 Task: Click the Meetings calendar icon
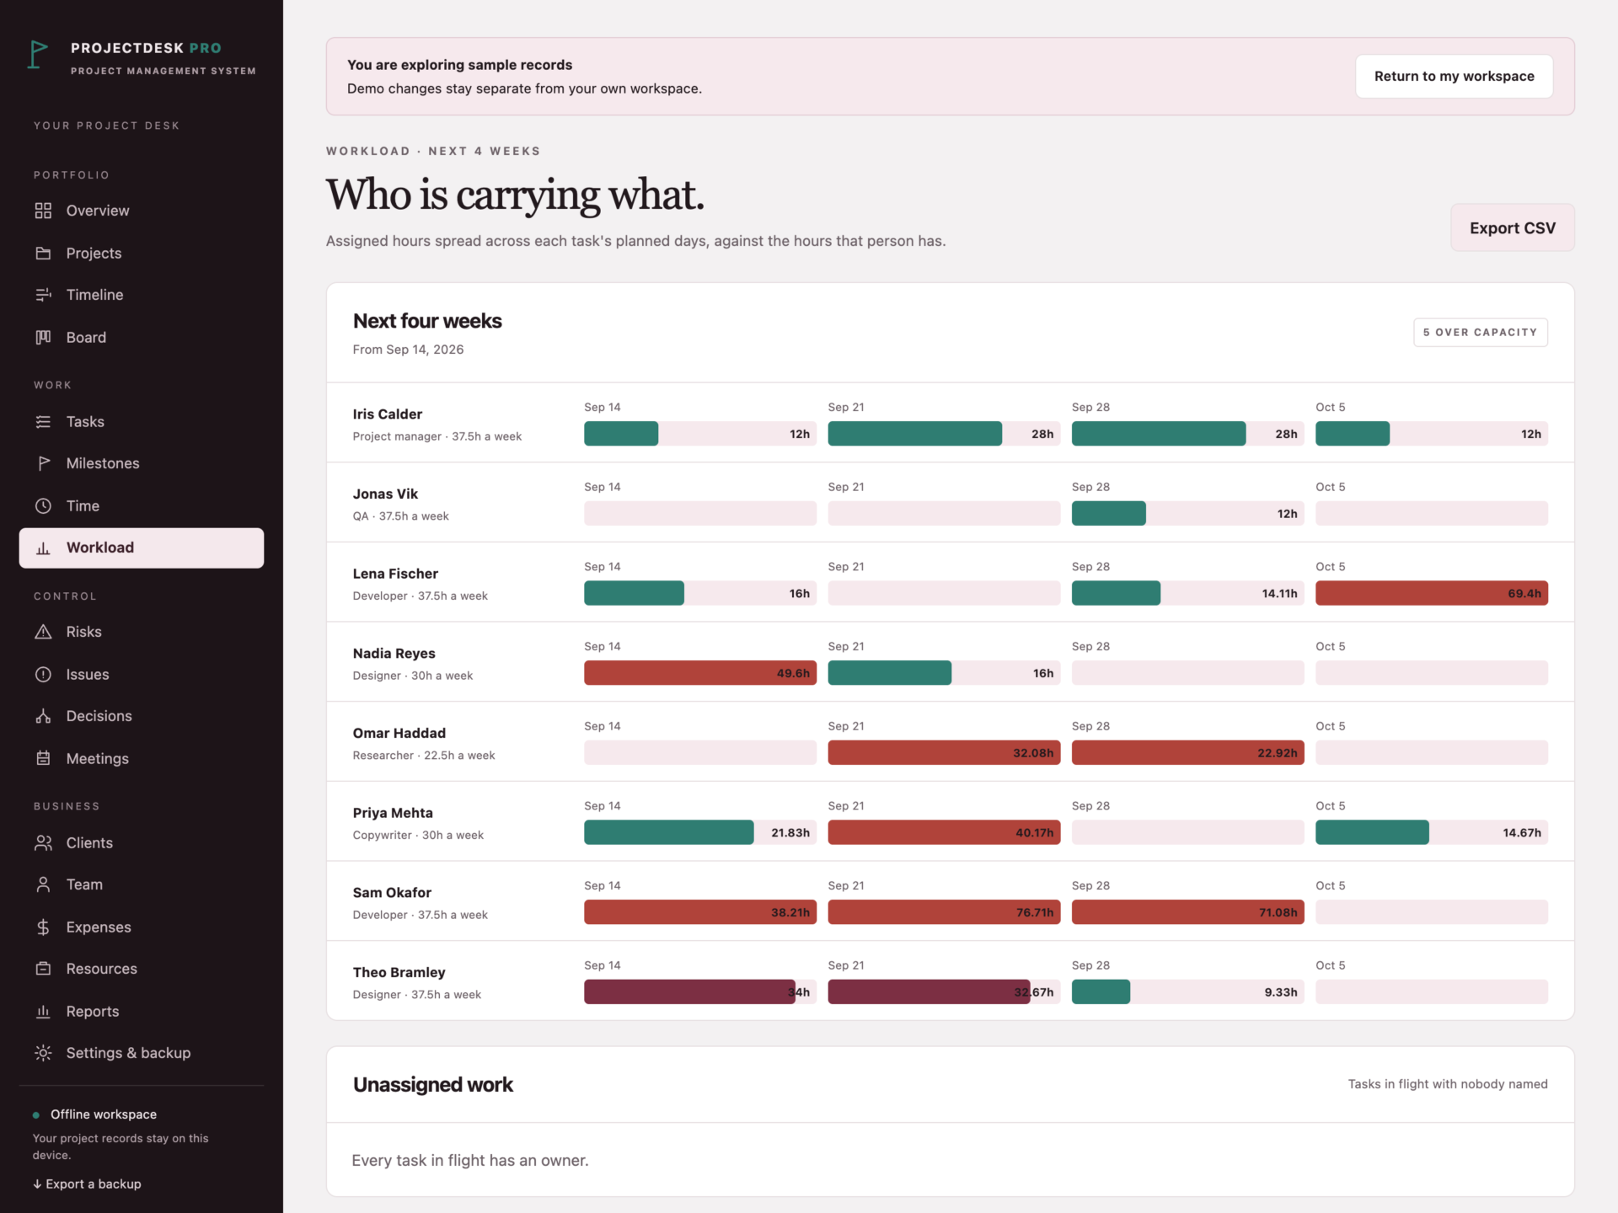(43, 758)
